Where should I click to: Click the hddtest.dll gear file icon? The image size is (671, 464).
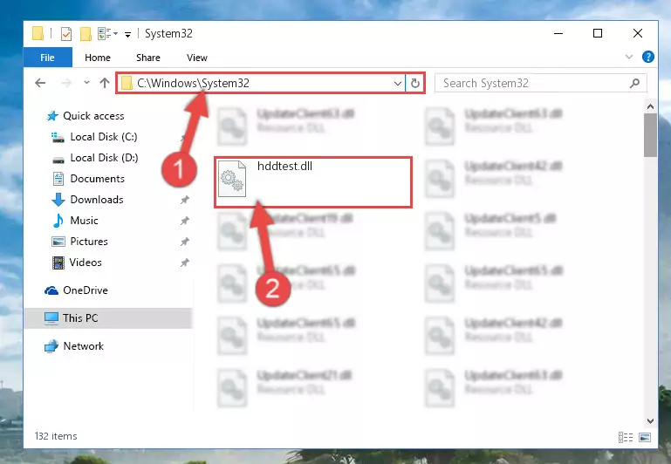point(232,179)
